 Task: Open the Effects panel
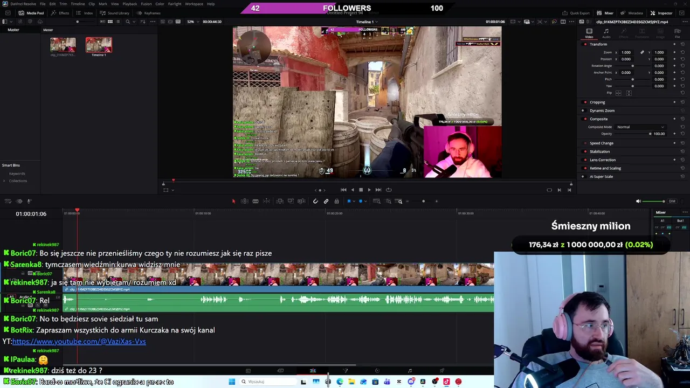point(61,13)
